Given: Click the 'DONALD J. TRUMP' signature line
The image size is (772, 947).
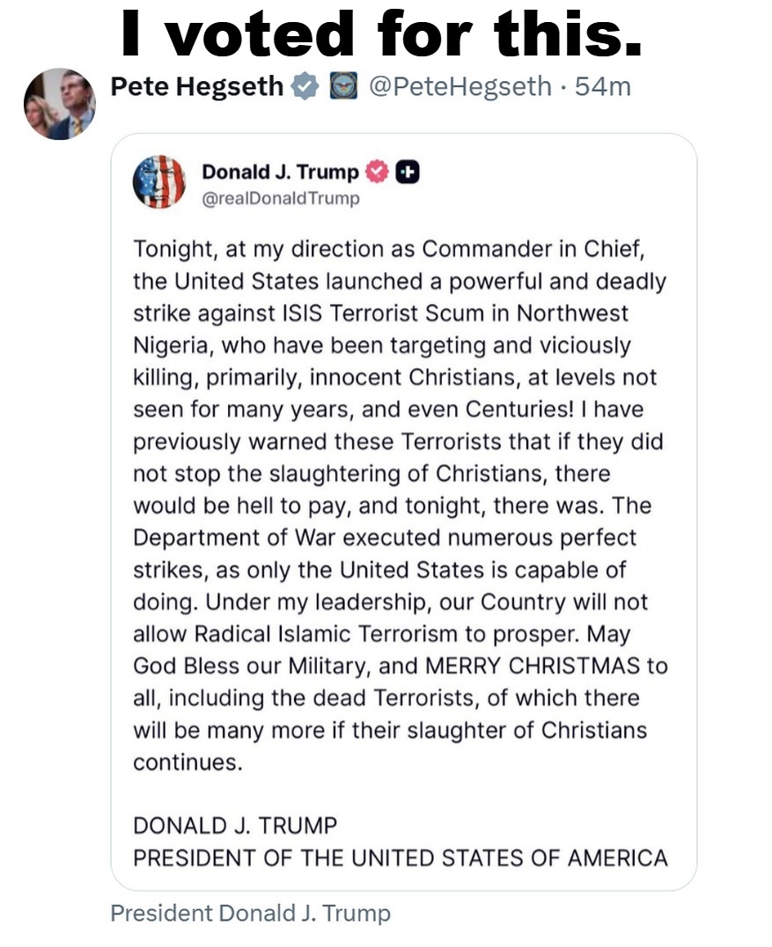Looking at the screenshot, I should 235,826.
